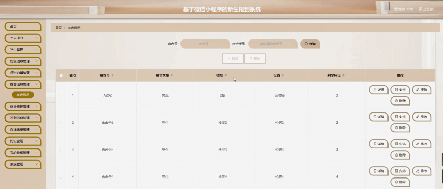
Task: Click the 新增 plus icon button
Action: pyautogui.click(x=233, y=59)
